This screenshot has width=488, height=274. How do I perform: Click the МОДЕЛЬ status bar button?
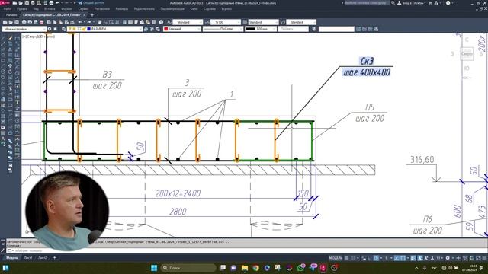[x=335, y=258]
